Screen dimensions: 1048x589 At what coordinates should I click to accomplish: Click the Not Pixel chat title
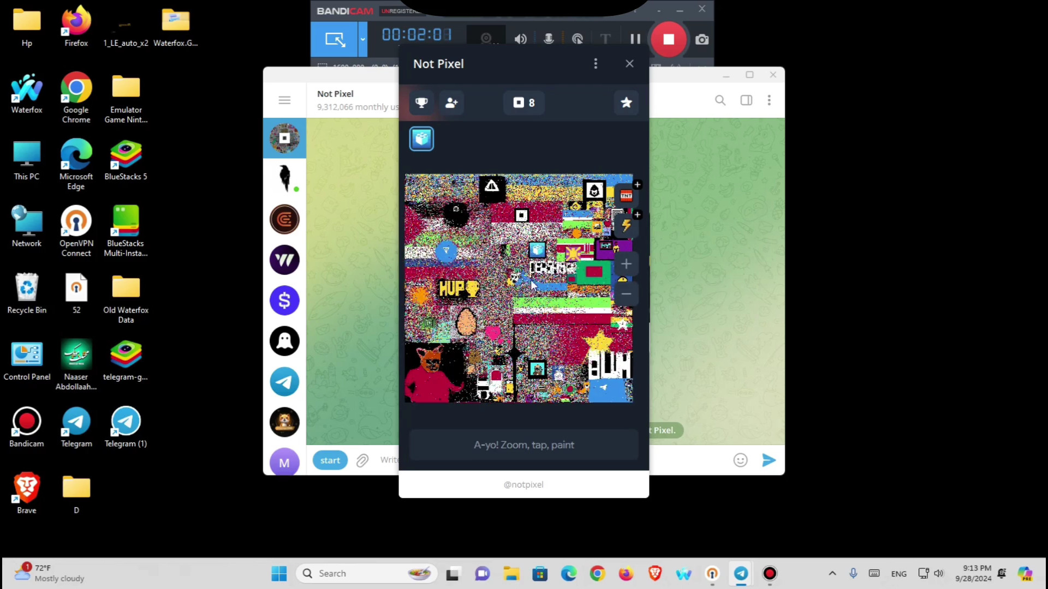(335, 94)
